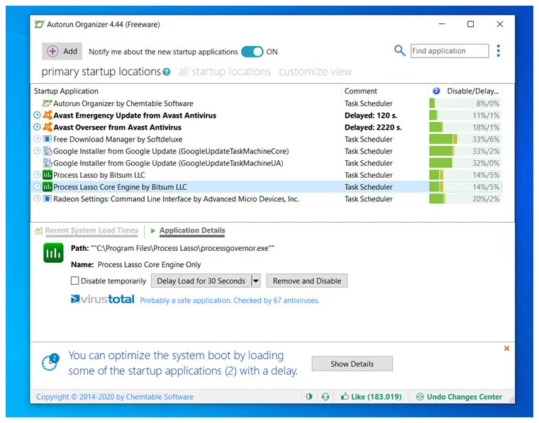The image size is (539, 423).
Task: Open the Undo Changes Center
Action: (460, 397)
